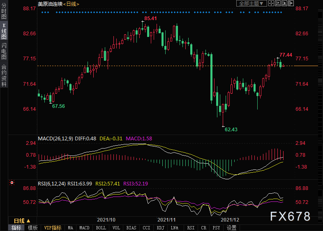
Task: Select the K线图 side tab
Action: click(4, 31)
